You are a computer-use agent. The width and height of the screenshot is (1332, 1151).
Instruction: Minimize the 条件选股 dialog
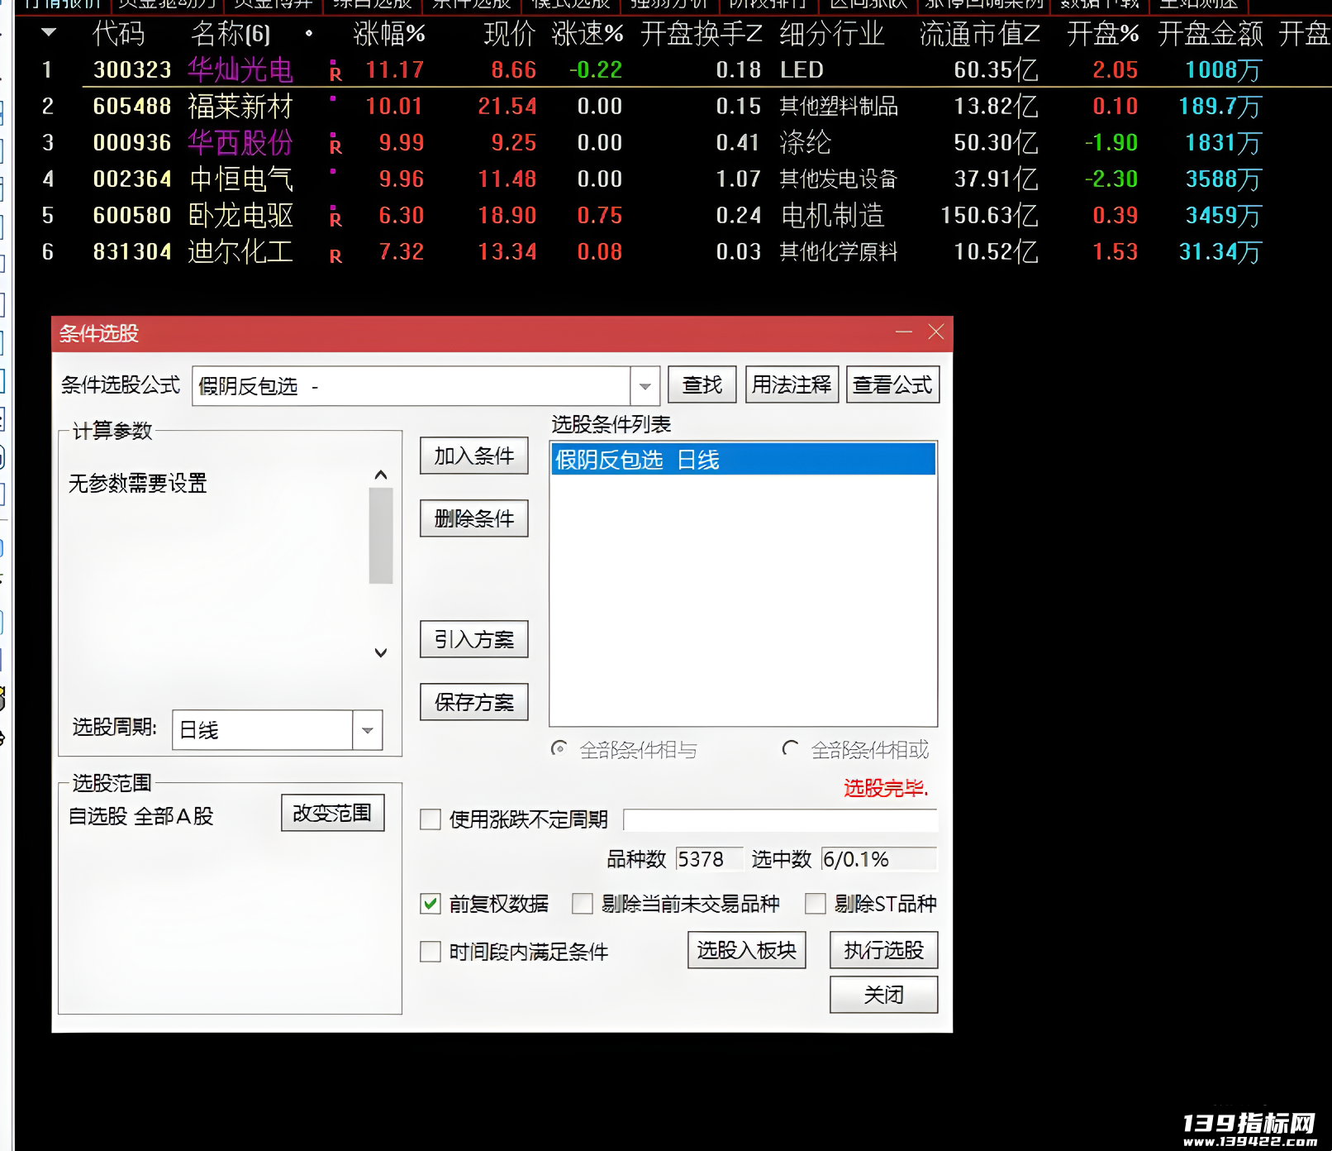tap(904, 332)
